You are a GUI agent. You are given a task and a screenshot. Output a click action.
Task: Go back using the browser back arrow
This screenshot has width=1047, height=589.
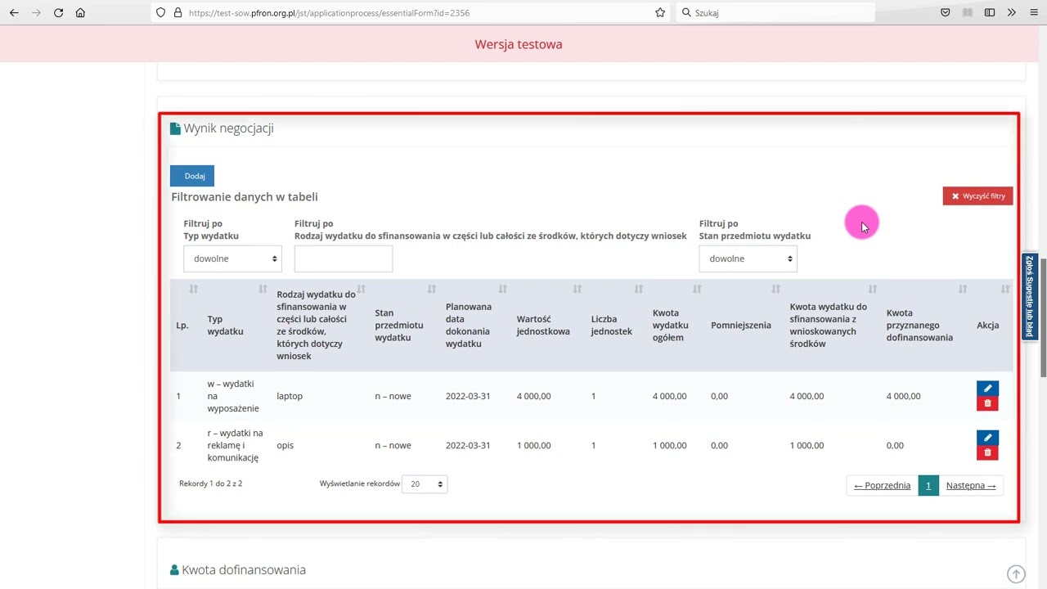pyautogui.click(x=14, y=12)
